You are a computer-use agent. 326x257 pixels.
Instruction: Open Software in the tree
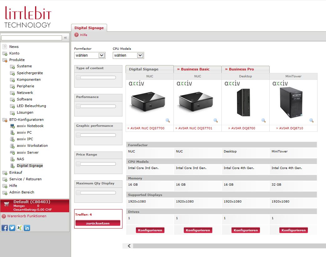tap(24, 99)
